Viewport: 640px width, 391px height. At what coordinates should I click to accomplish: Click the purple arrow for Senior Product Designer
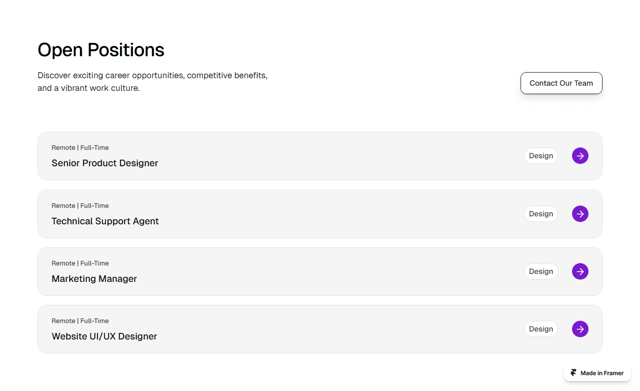click(x=580, y=156)
